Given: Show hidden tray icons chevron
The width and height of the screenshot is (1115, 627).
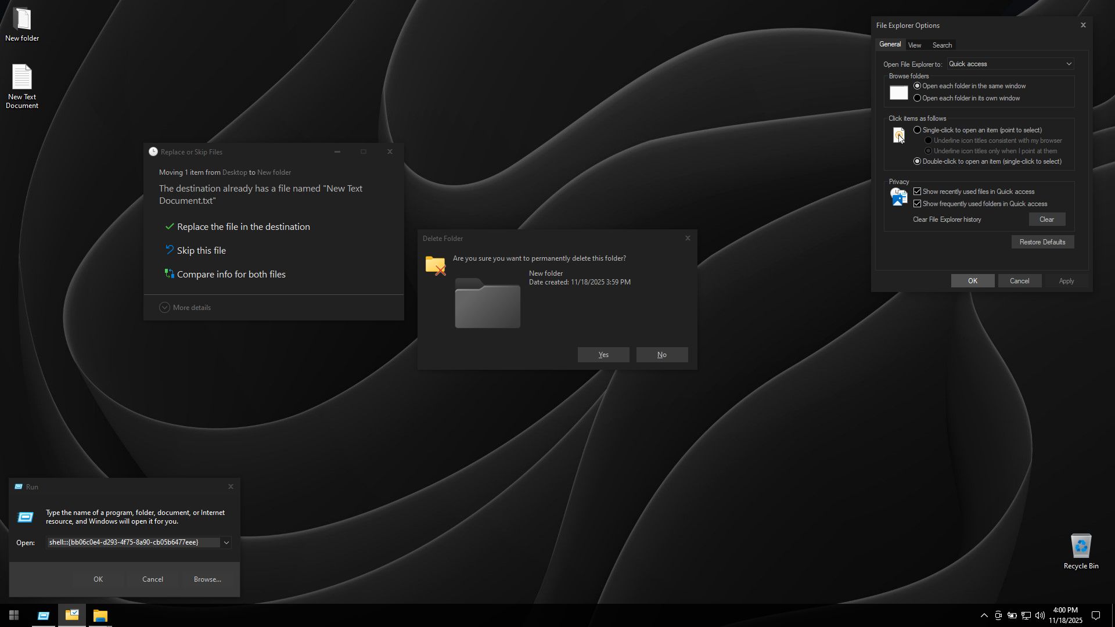Looking at the screenshot, I should click(x=984, y=615).
